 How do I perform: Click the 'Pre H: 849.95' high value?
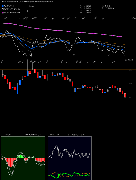(x=85, y=8)
